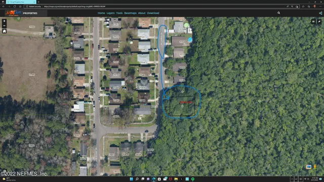Show hidden system tray icons
Screen dimensions: 324x182
click(x=292, y=179)
